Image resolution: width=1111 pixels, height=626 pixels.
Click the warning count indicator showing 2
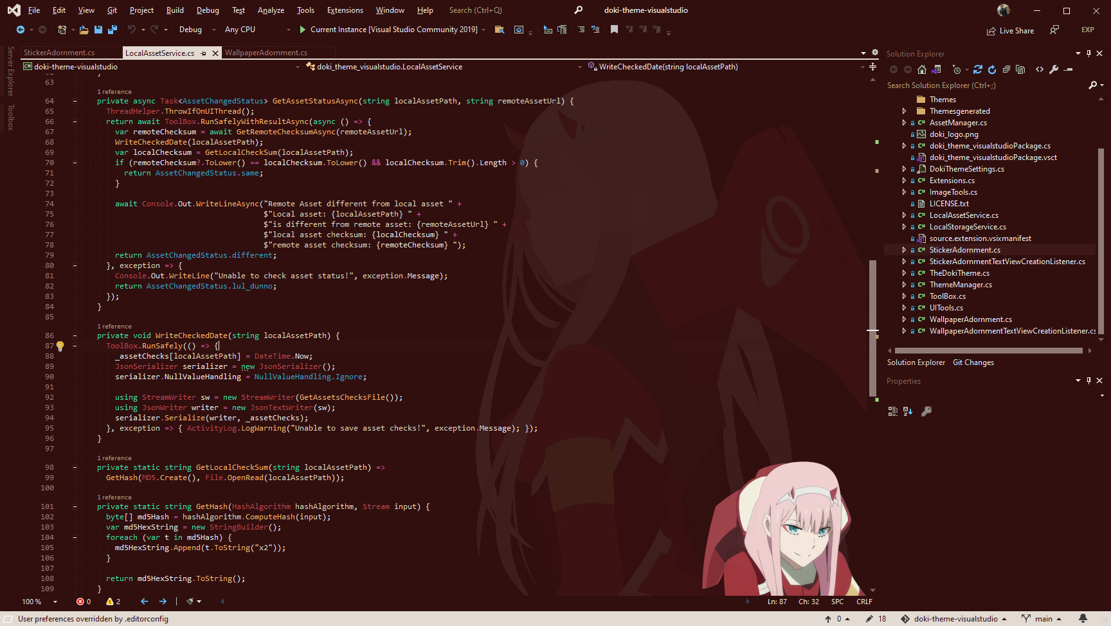point(114,602)
